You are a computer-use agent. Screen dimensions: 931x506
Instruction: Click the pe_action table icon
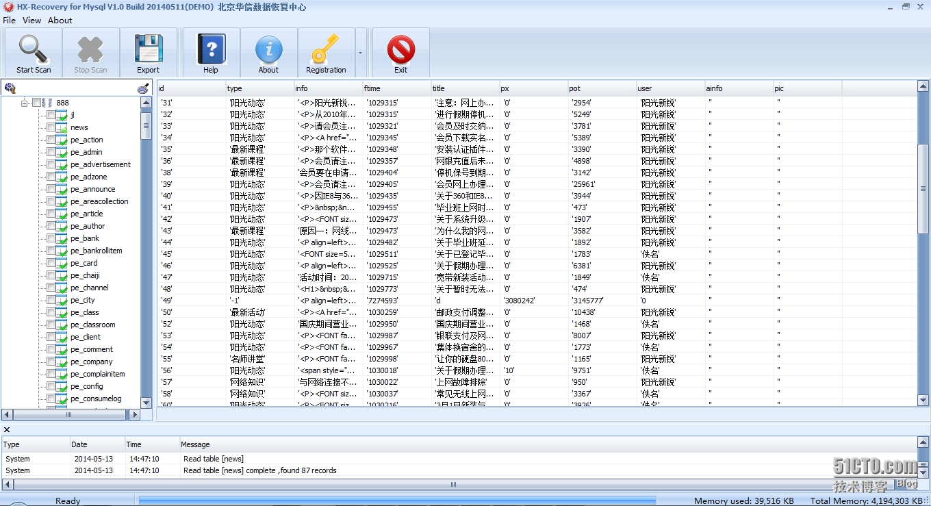62,140
